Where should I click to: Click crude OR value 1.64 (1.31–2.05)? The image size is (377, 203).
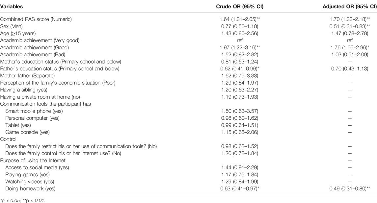point(240,19)
